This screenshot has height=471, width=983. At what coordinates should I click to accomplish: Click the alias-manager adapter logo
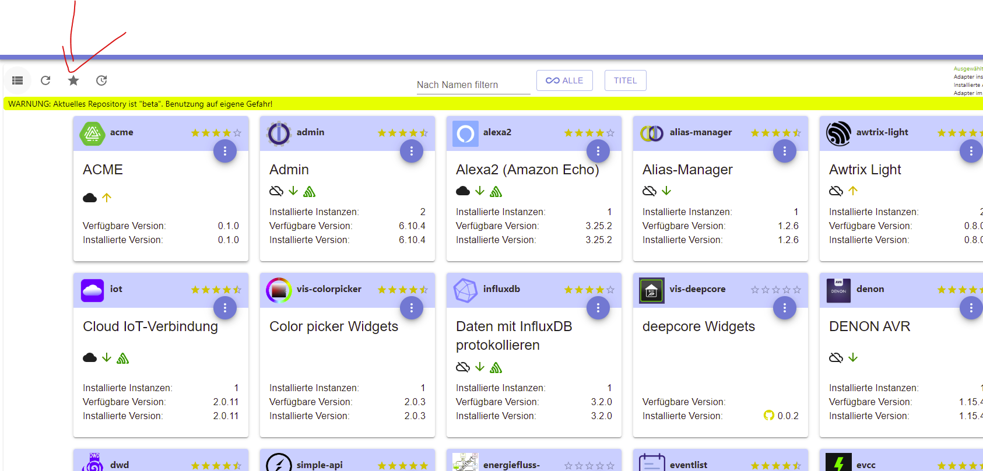(652, 133)
